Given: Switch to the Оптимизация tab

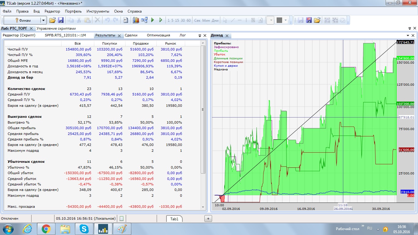Looking at the screenshot, I should coord(158,35).
